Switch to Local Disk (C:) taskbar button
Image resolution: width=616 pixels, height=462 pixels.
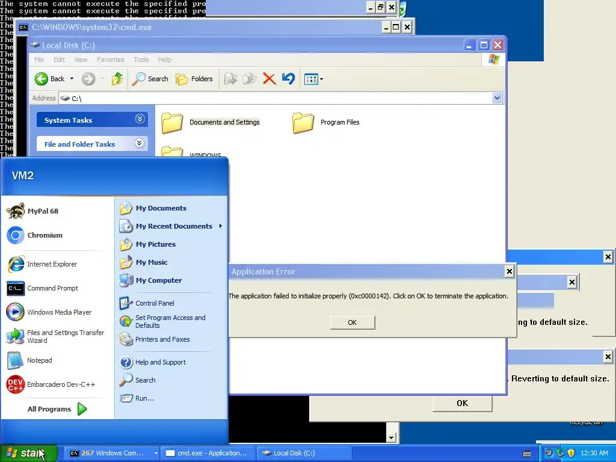[x=303, y=453]
